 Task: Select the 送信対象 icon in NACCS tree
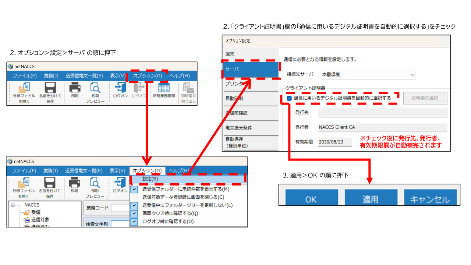click(x=26, y=220)
